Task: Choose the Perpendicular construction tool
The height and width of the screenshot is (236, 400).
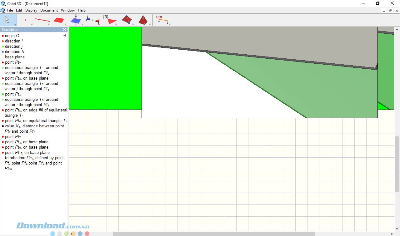Action: point(76,20)
